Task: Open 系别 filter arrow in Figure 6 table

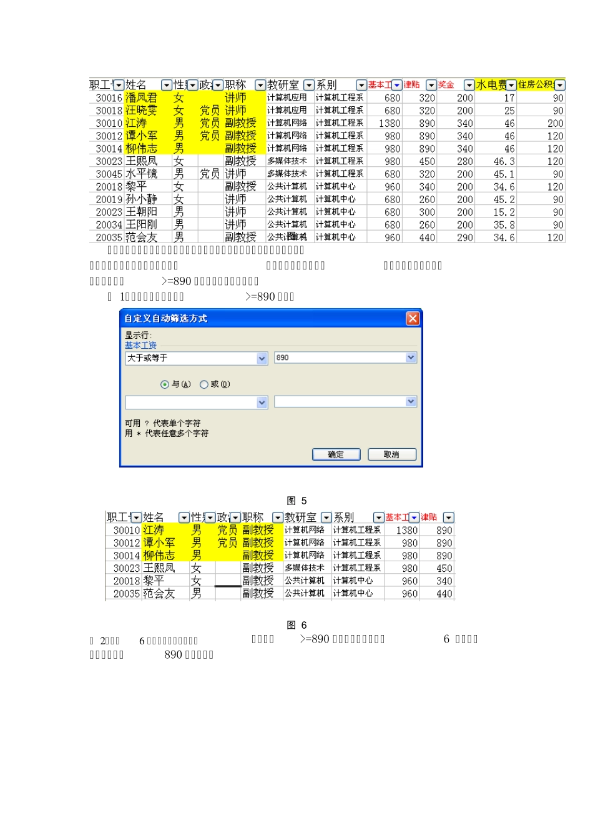Action: point(379,517)
